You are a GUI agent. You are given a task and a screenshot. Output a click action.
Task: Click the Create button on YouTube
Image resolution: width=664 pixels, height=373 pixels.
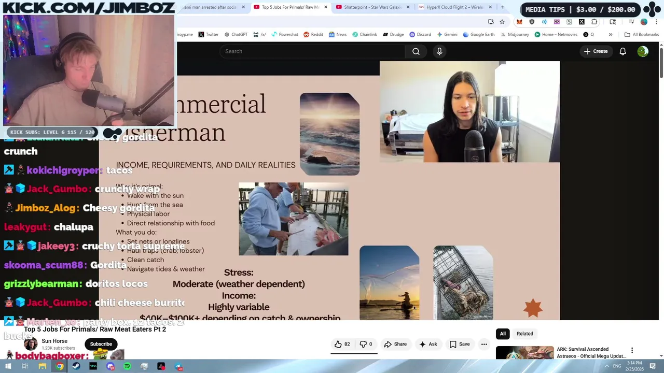[x=596, y=51]
